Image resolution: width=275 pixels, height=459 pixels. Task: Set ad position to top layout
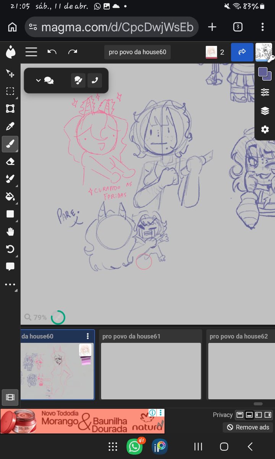pos(240,415)
